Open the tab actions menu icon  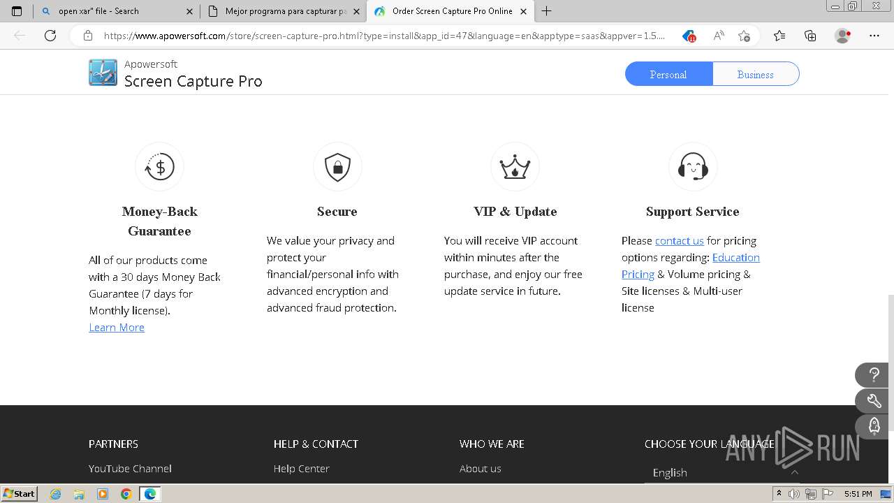tap(17, 11)
